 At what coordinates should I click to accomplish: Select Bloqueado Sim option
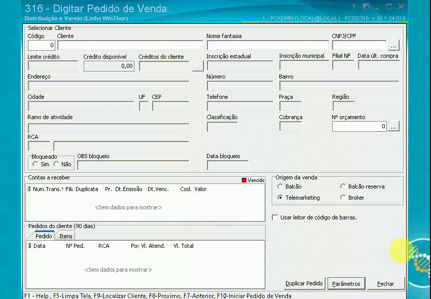click(35, 164)
